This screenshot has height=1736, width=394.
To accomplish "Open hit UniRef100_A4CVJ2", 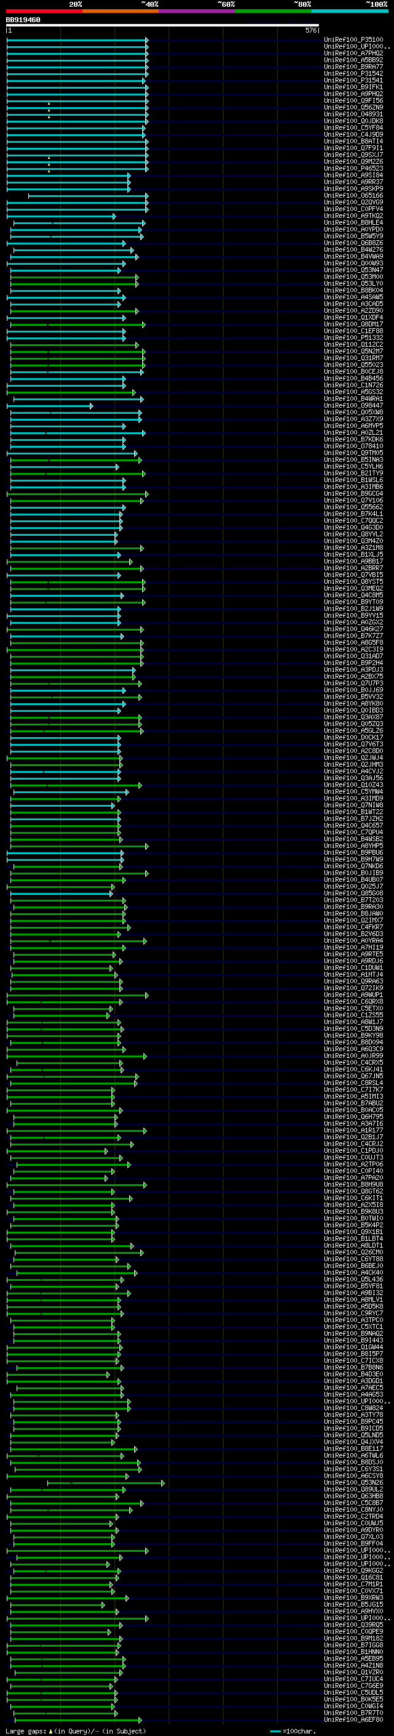I will tap(353, 771).
